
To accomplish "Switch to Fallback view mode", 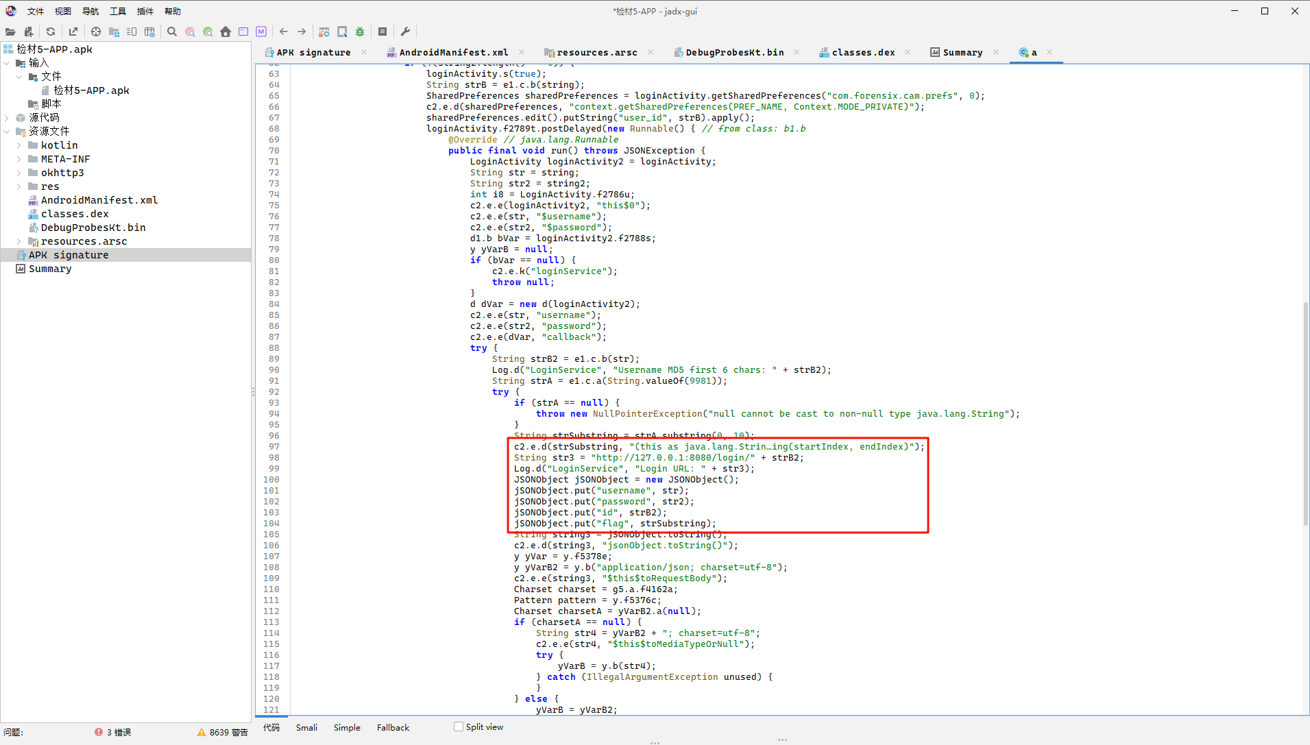I will 393,727.
